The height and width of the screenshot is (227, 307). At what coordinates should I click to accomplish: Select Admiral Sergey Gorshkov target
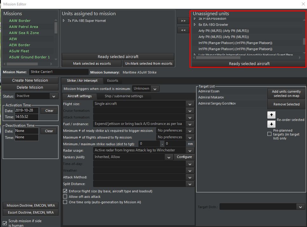point(217,103)
